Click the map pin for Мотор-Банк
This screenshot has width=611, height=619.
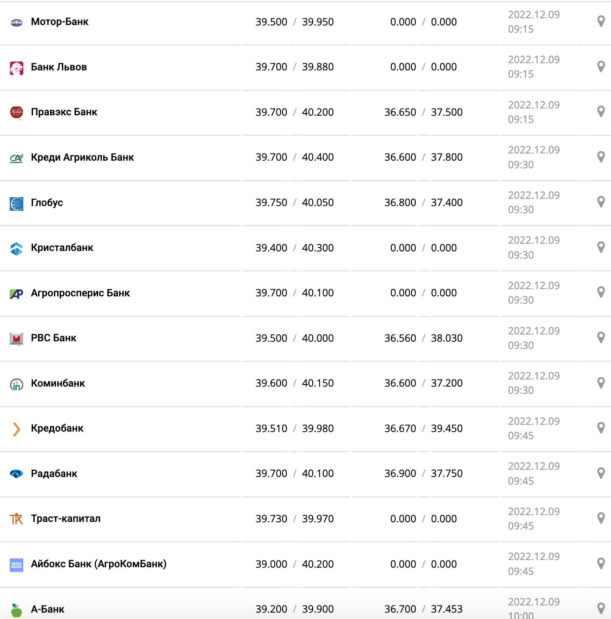(x=600, y=21)
